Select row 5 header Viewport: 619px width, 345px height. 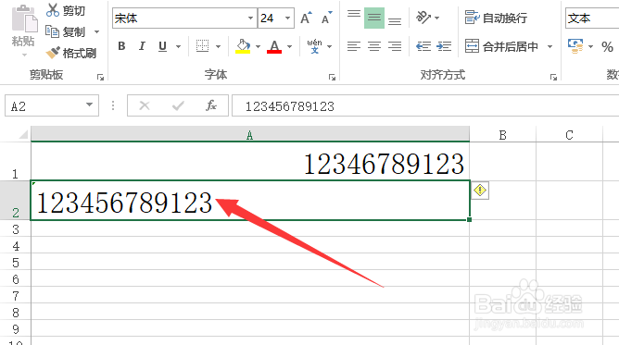(x=15, y=262)
